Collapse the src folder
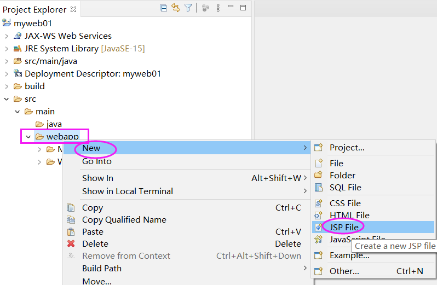Viewport: 437px width, 285px height. 7,99
